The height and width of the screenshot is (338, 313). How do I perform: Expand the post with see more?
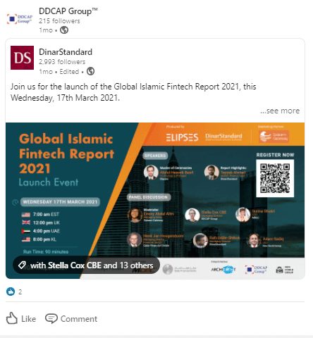coord(280,111)
